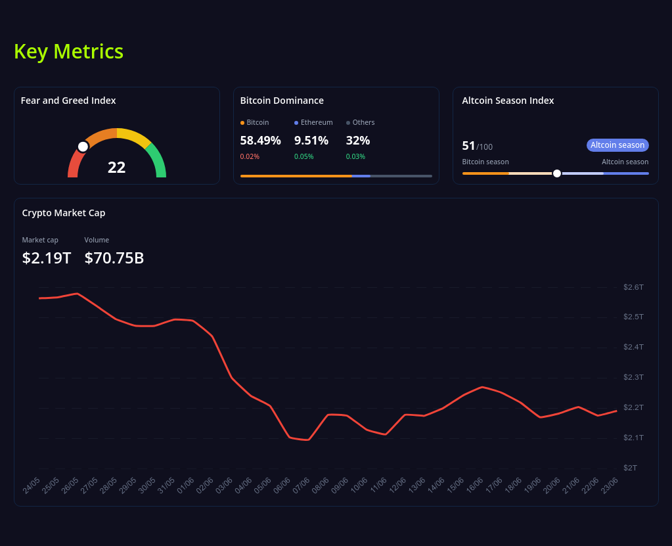This screenshot has width=672, height=546.
Task: Click the 16/06 date label on chart axis
Action: click(x=475, y=486)
